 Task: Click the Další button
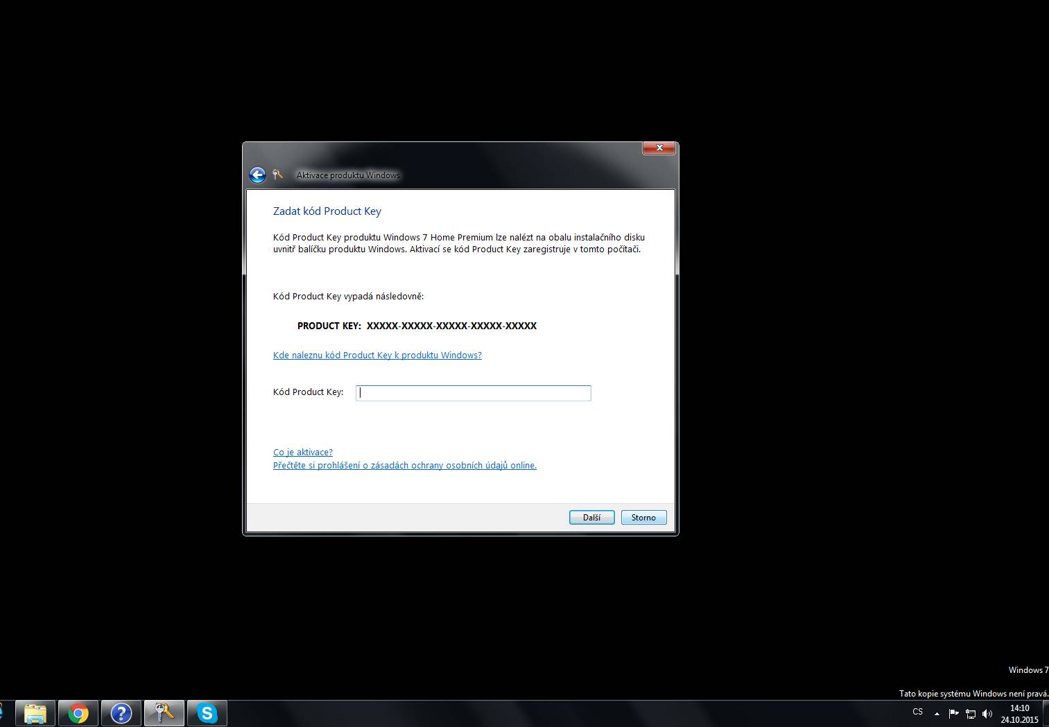tap(592, 518)
